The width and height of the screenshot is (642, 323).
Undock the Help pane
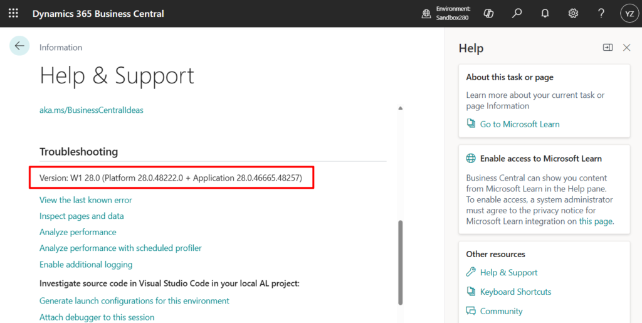[608, 48]
